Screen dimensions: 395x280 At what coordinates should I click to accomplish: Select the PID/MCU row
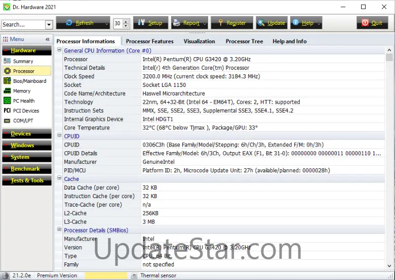coord(224,170)
